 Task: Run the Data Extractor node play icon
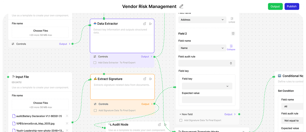point(151,24)
